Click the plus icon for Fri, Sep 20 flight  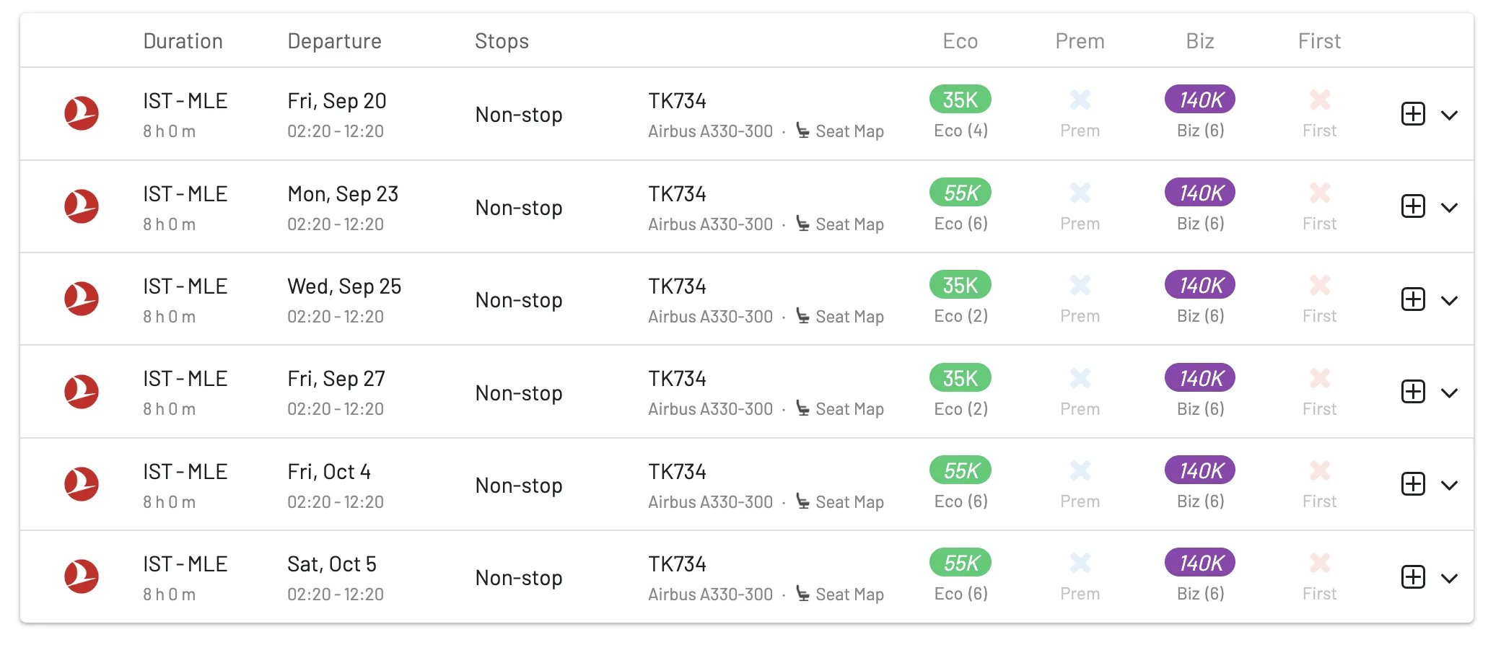(x=1412, y=114)
